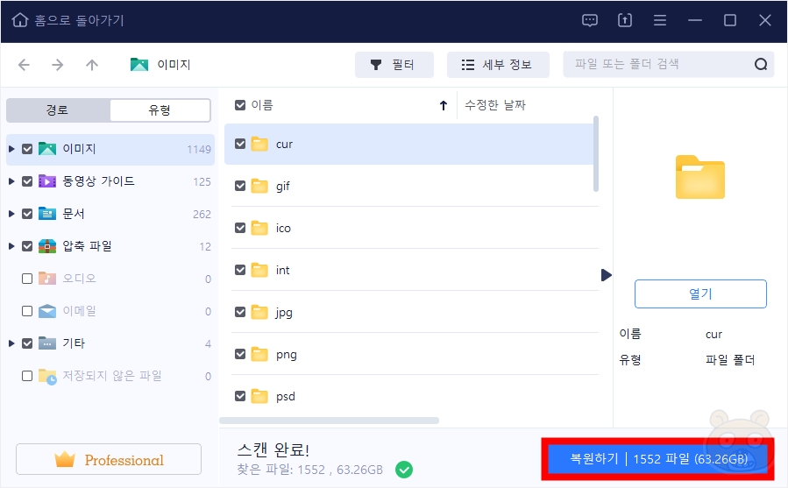The width and height of the screenshot is (788, 488).
Task: Click the home icon in title bar
Action: pos(19,20)
